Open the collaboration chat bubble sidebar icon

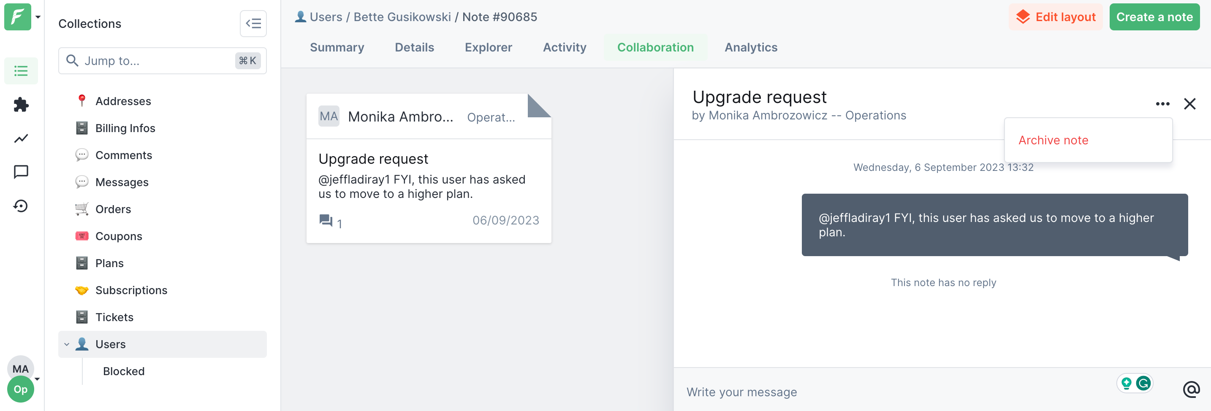(21, 172)
